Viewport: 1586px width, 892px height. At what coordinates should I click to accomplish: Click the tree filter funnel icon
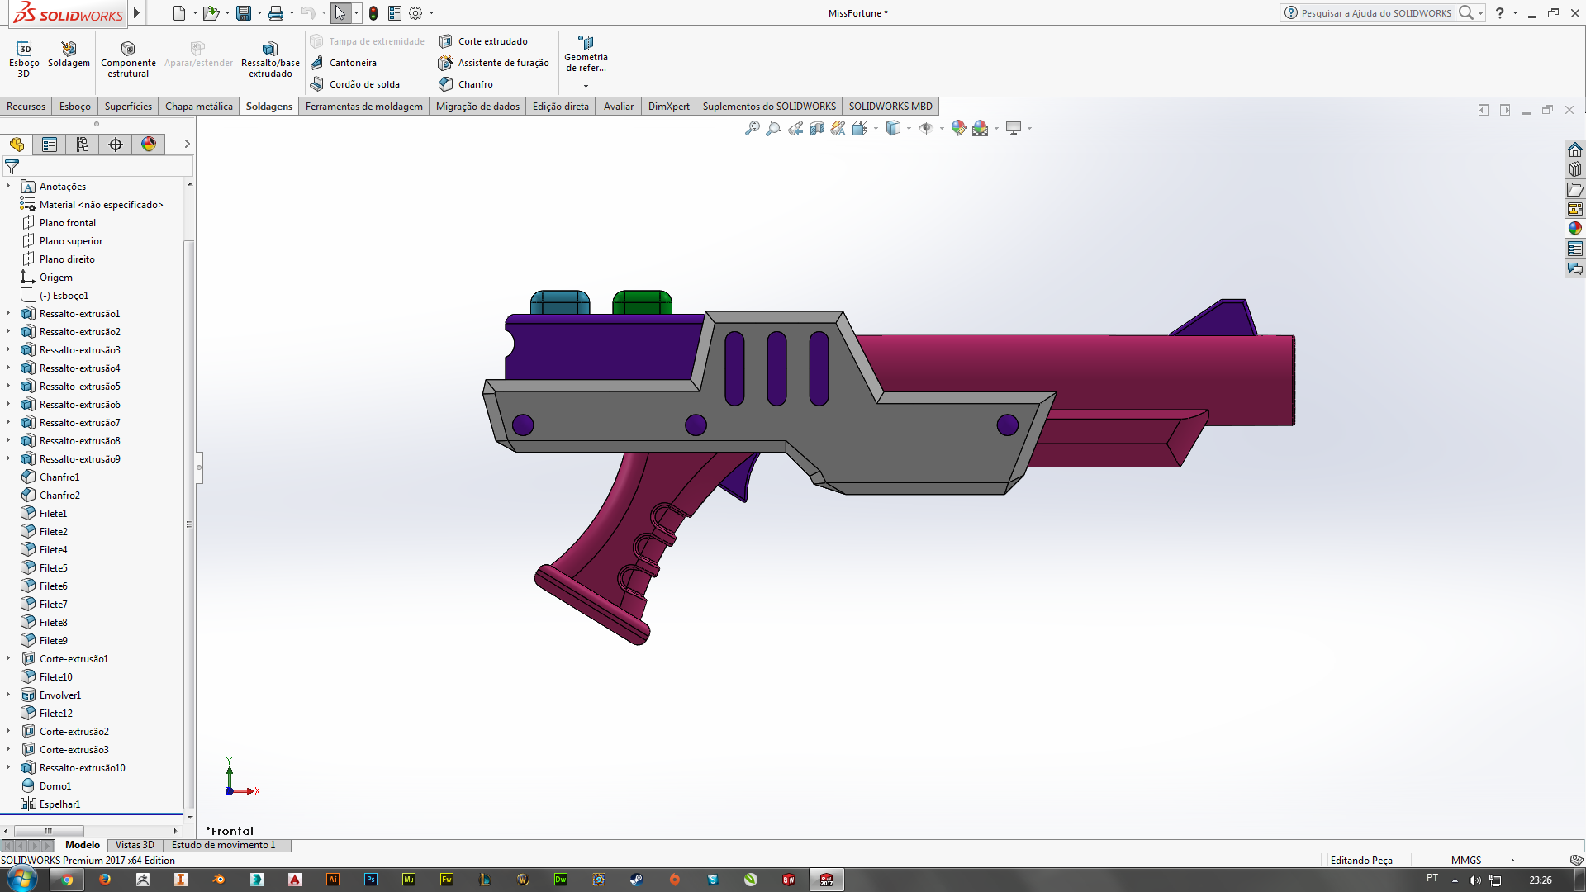tap(12, 167)
